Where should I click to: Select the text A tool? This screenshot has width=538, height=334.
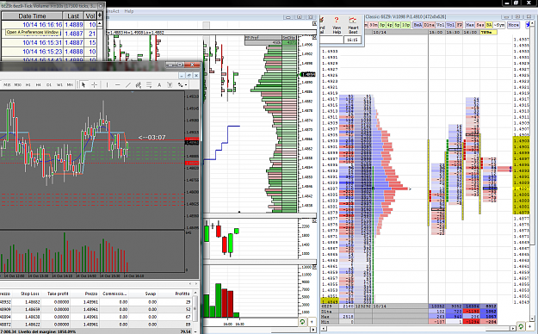pos(159,84)
